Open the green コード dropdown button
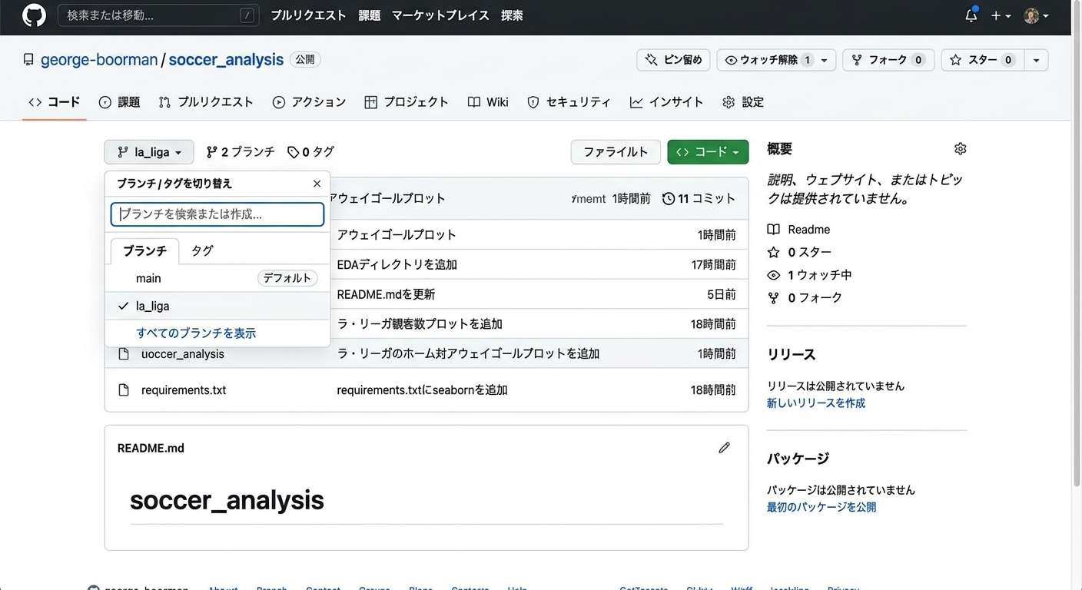The height and width of the screenshot is (590, 1082). click(708, 152)
